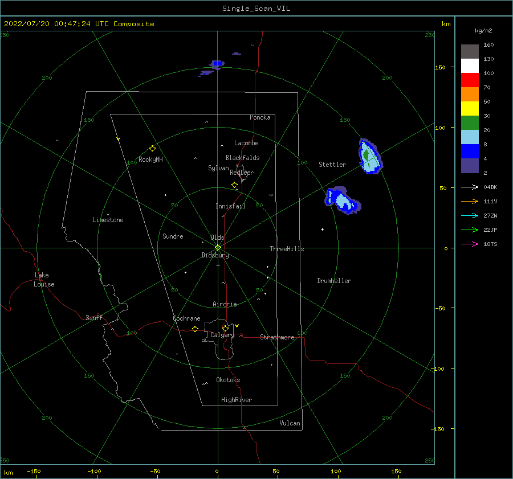Click the Airdrie label
Viewport: 513px width, 479px height.
pos(225,304)
